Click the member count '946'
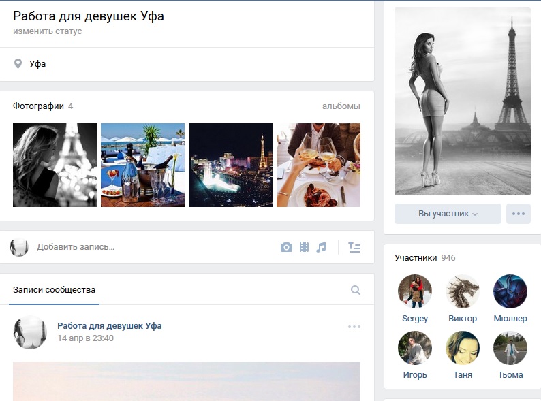The image size is (541, 401). click(x=448, y=258)
